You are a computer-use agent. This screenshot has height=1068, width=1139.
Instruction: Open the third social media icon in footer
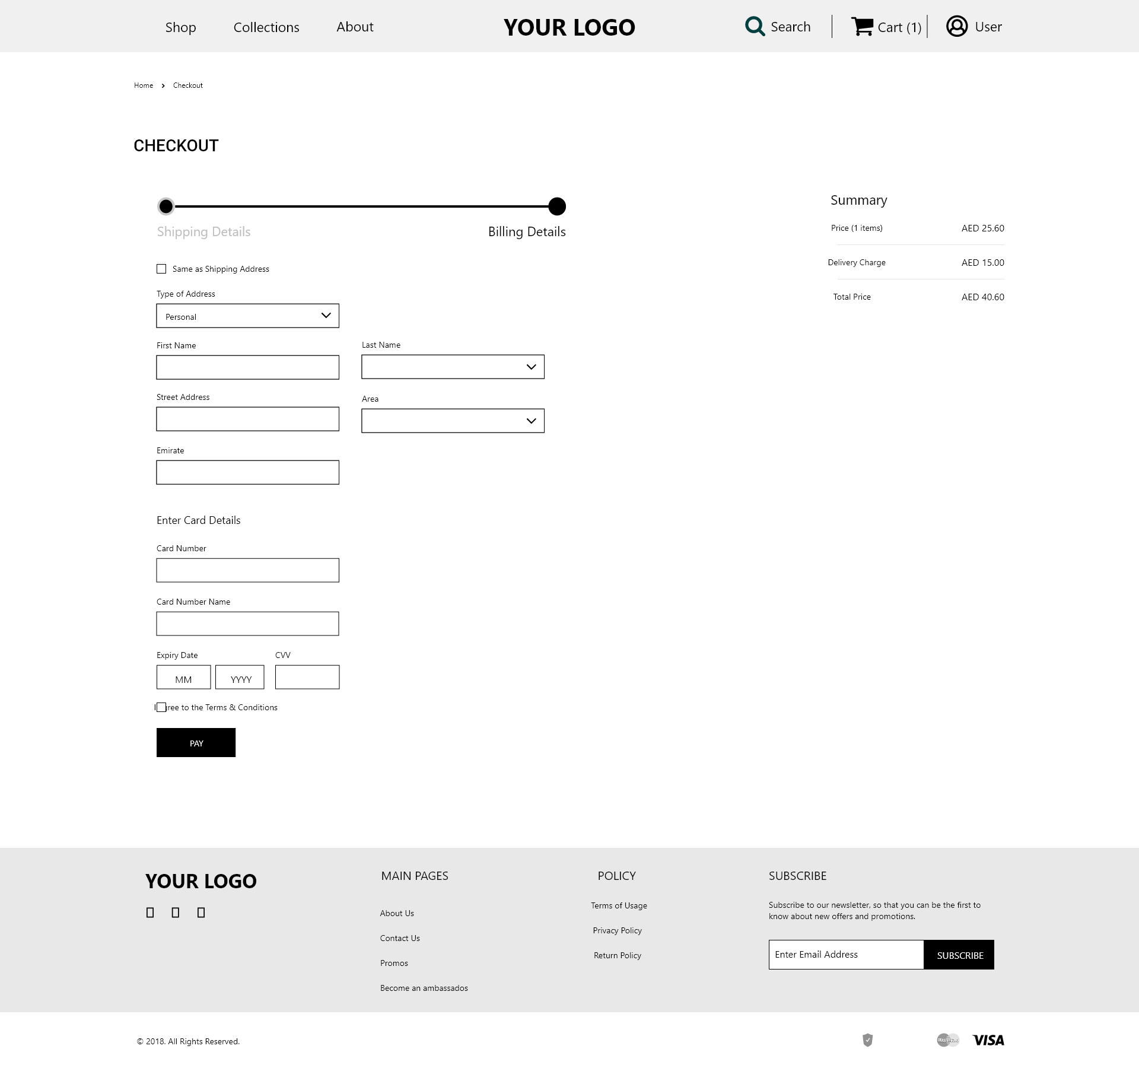pos(201,912)
